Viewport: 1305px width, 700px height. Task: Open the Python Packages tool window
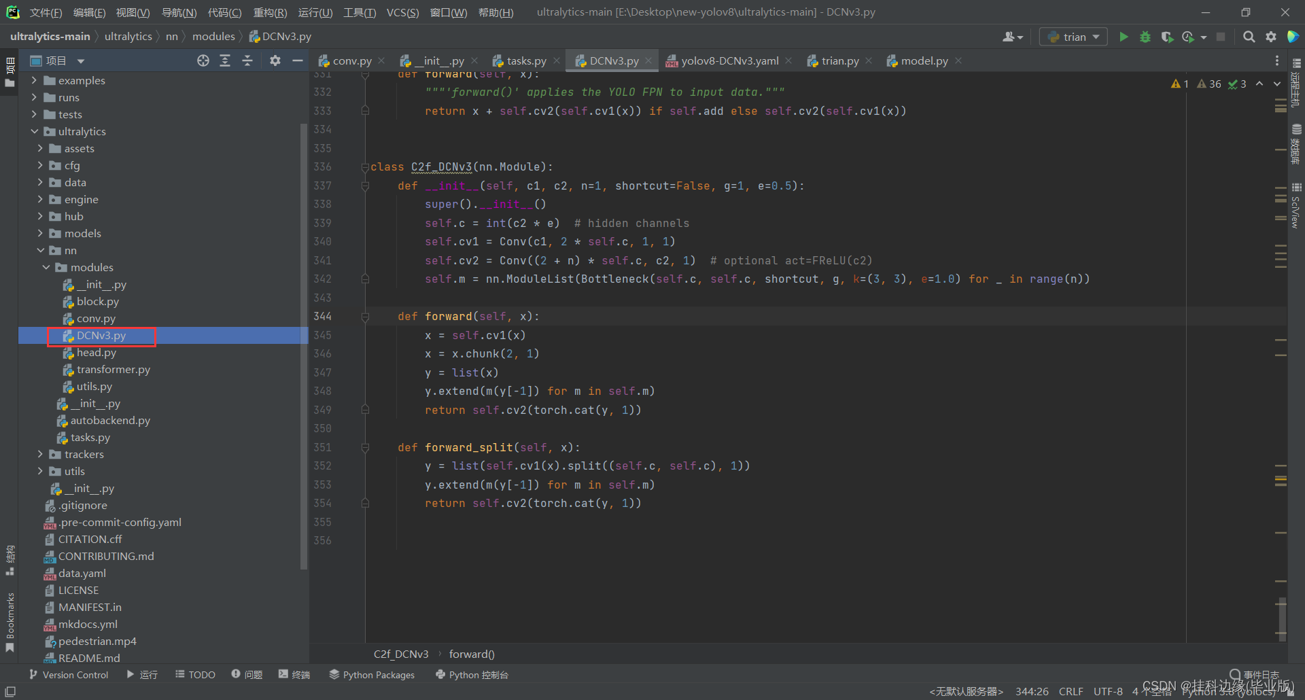pyautogui.click(x=372, y=674)
